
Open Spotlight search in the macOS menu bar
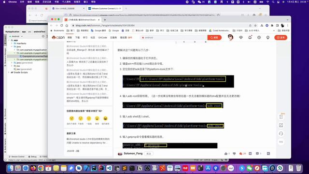273,2
